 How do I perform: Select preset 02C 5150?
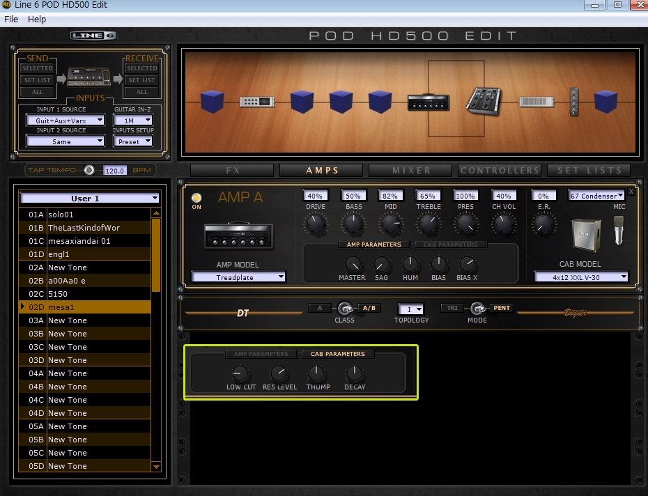point(85,293)
